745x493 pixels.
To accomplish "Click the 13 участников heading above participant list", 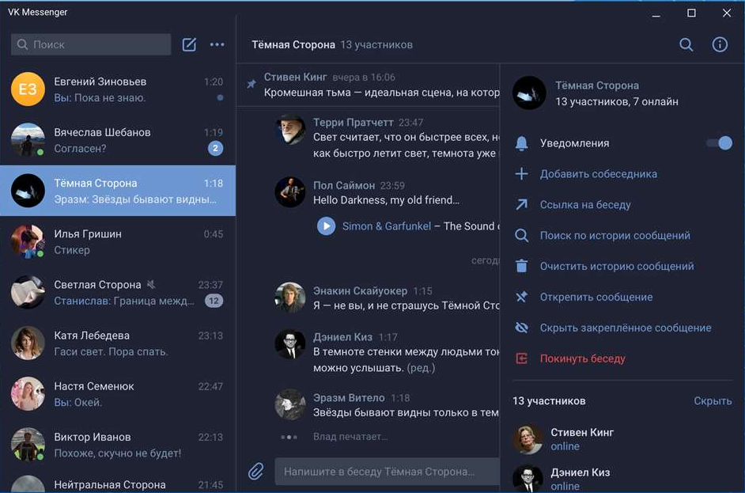I will click(x=549, y=400).
